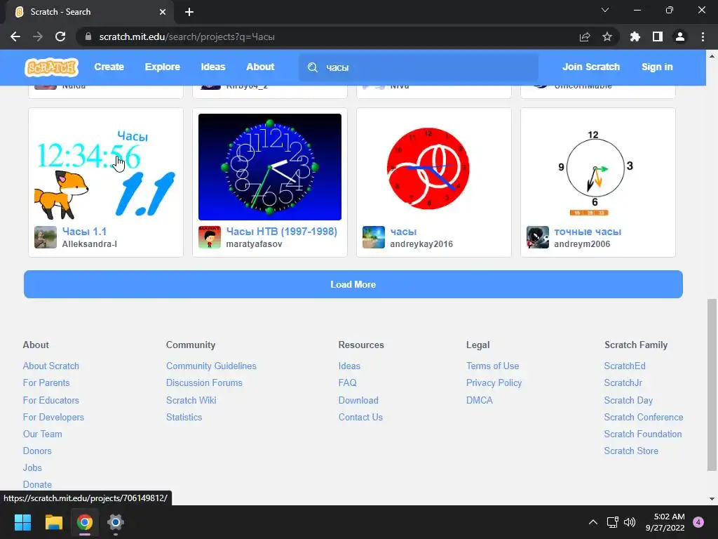Open the andreym2006 user avatar
This screenshot has height=539, width=718.
[538, 237]
